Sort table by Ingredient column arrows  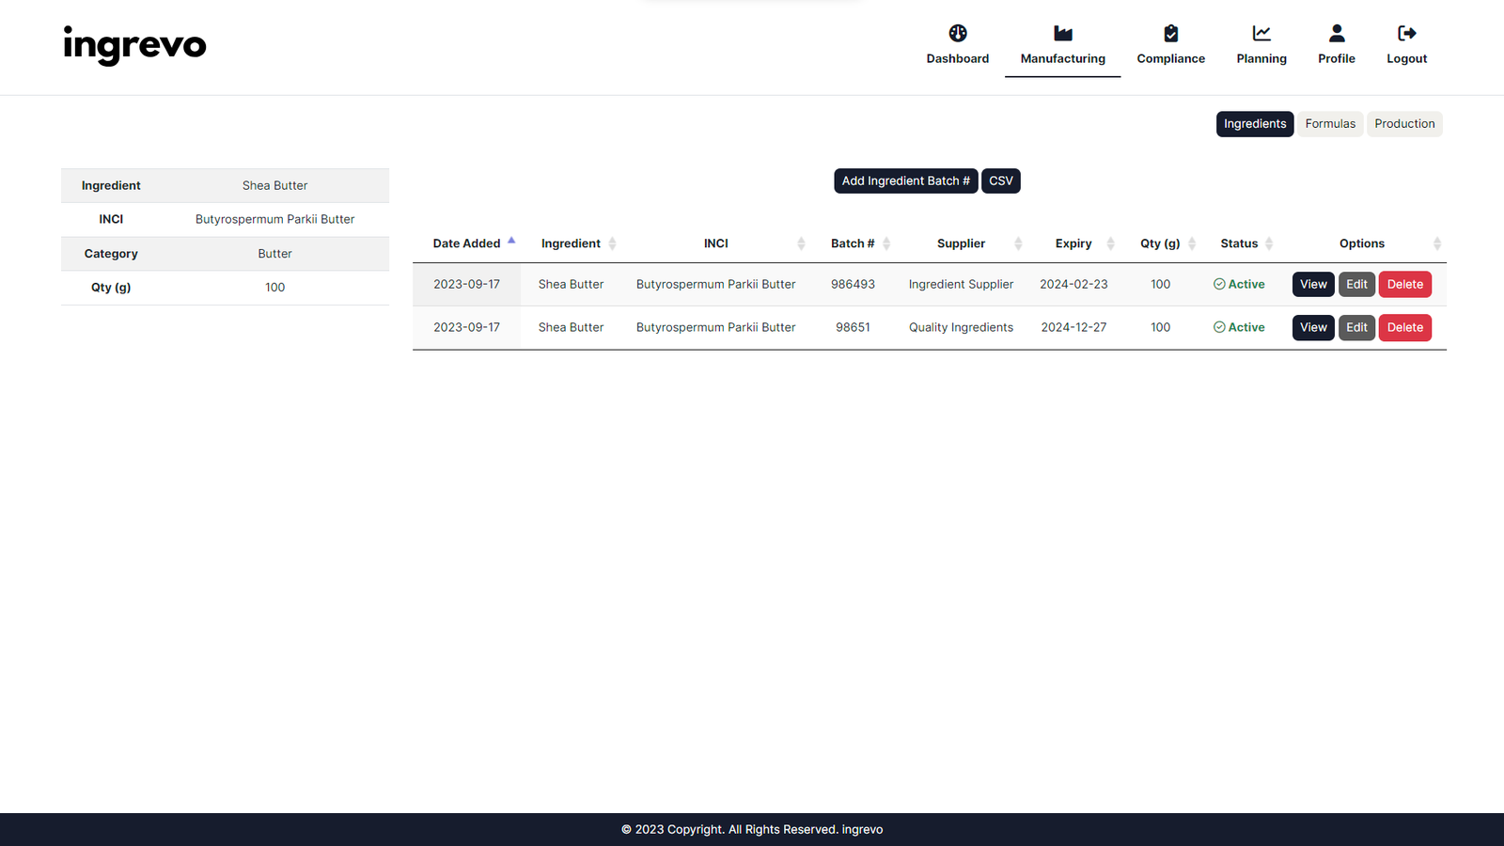(612, 243)
